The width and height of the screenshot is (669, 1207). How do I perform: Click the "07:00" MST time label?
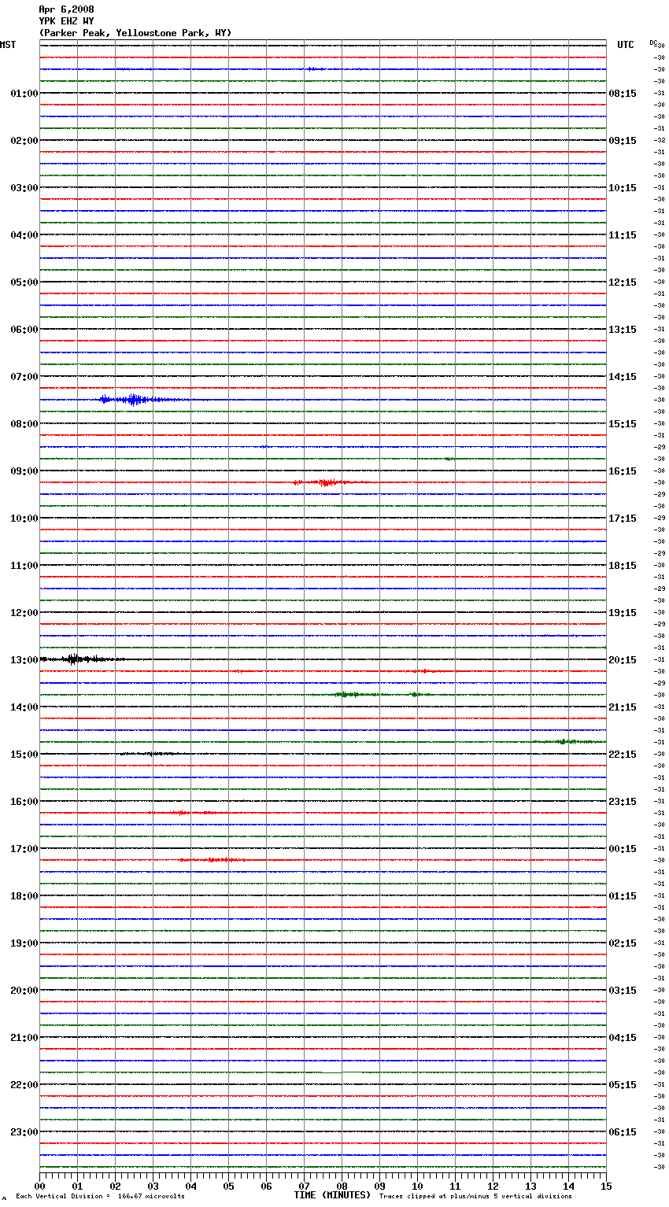tap(24, 377)
